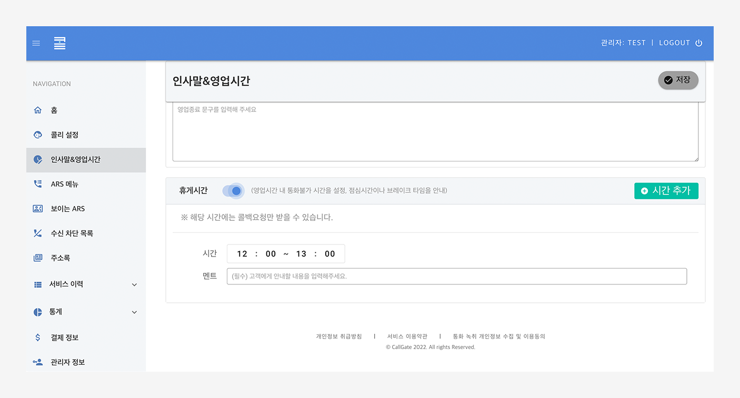Click the NAVIGATION sidebar heading
The height and width of the screenshot is (398, 740).
pyautogui.click(x=52, y=84)
